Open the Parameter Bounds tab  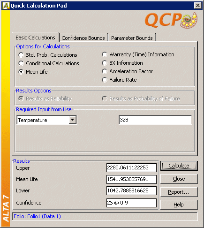coord(132,38)
